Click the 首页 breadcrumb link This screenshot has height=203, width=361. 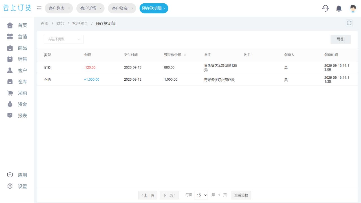coord(45,23)
